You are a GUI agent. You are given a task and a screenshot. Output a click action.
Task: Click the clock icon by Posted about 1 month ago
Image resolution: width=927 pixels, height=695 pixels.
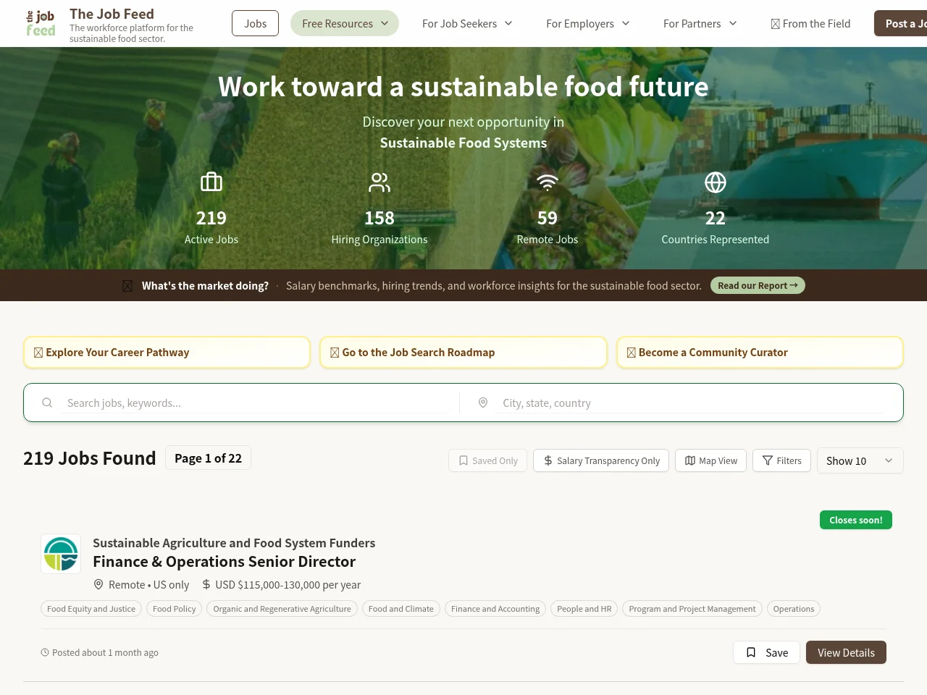[45, 652]
